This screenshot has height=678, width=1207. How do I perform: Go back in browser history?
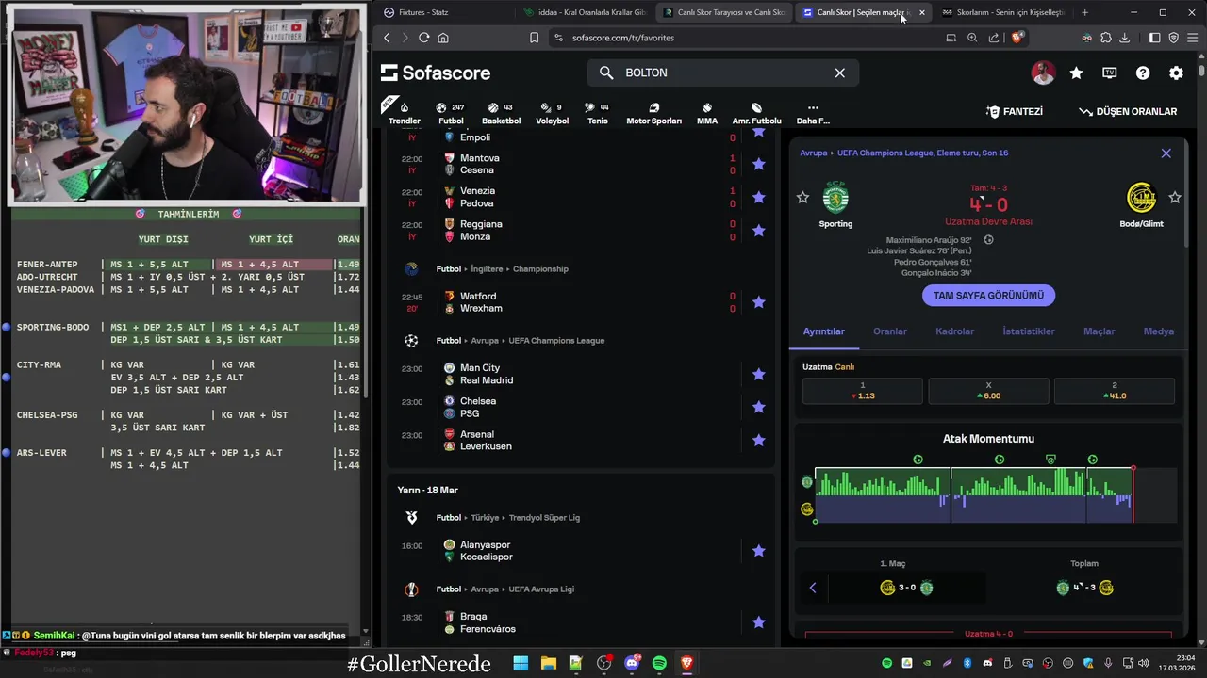387,38
